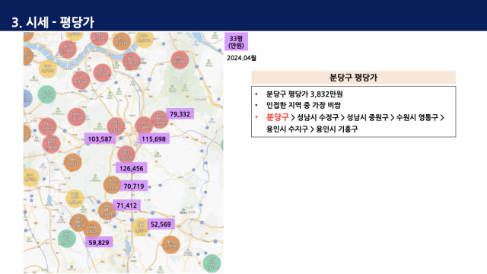Click the green circle left of 59,829 label
Screen dimensions: 487x274
click(x=67, y=238)
